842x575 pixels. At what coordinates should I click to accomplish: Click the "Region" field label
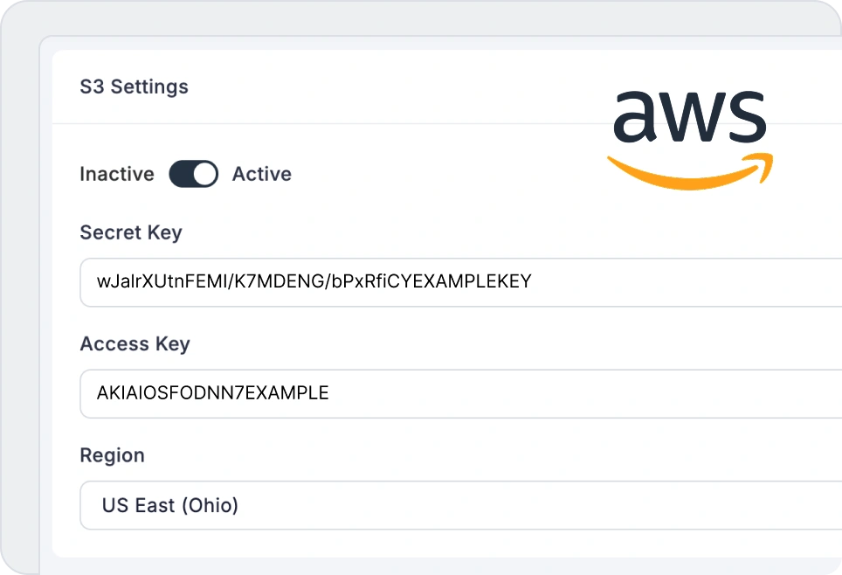tap(112, 455)
